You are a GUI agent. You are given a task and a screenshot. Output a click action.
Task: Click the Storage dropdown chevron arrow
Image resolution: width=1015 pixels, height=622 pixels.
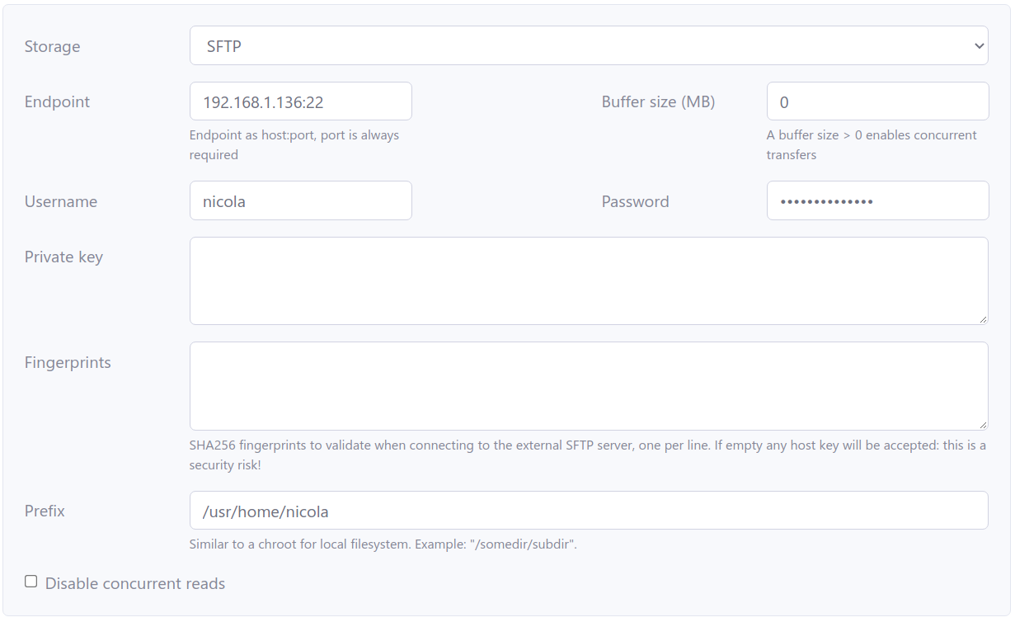point(978,45)
